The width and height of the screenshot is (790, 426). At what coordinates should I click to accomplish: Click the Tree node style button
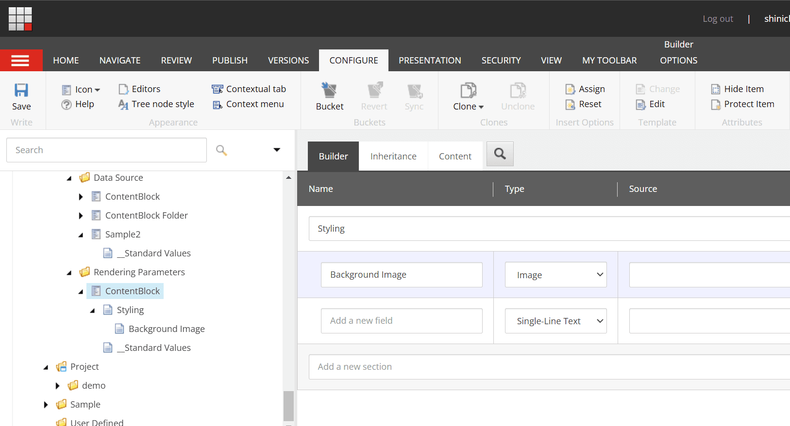click(x=156, y=104)
